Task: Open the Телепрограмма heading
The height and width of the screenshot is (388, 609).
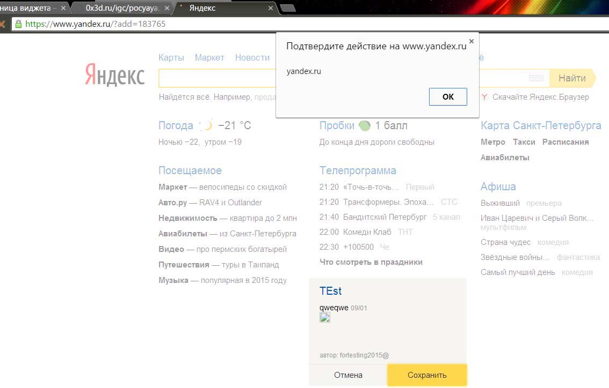Action: 358,170
